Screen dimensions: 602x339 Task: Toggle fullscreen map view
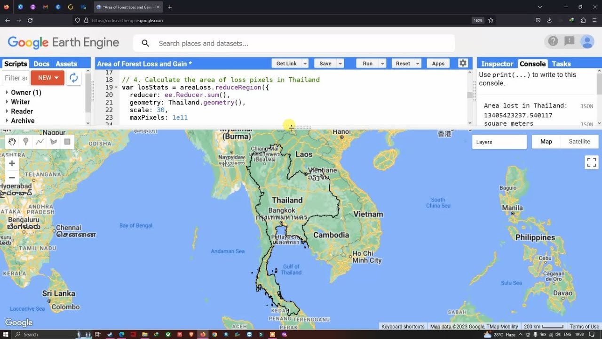pos(592,162)
